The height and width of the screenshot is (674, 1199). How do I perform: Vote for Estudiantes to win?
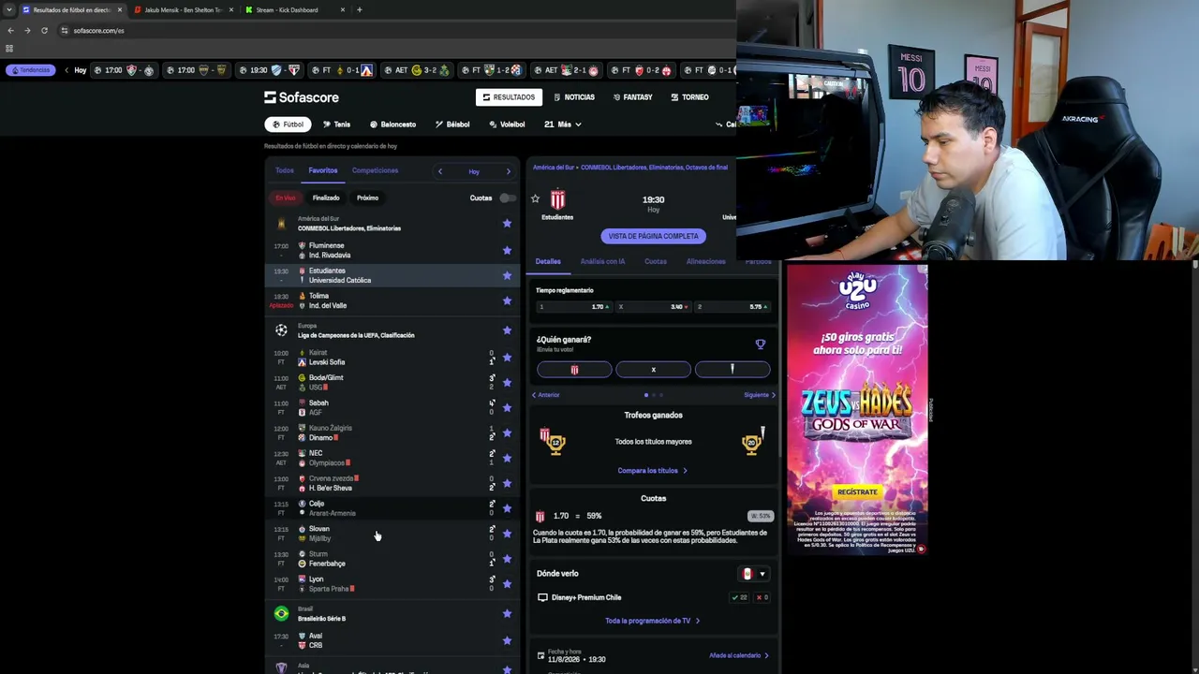point(574,370)
